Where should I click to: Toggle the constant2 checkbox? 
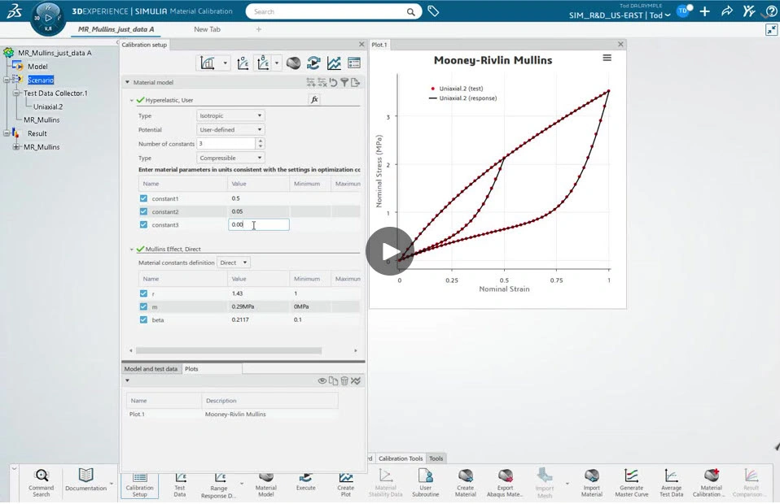tap(143, 211)
